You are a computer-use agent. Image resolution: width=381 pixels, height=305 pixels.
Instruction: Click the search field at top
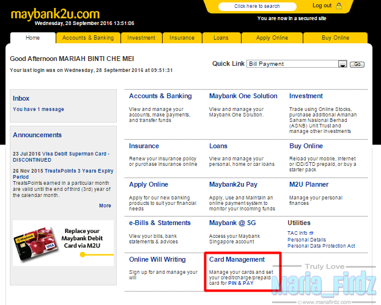[257, 6]
